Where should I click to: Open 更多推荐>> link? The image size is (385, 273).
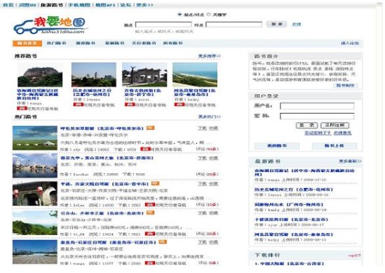pyautogui.click(x=210, y=56)
